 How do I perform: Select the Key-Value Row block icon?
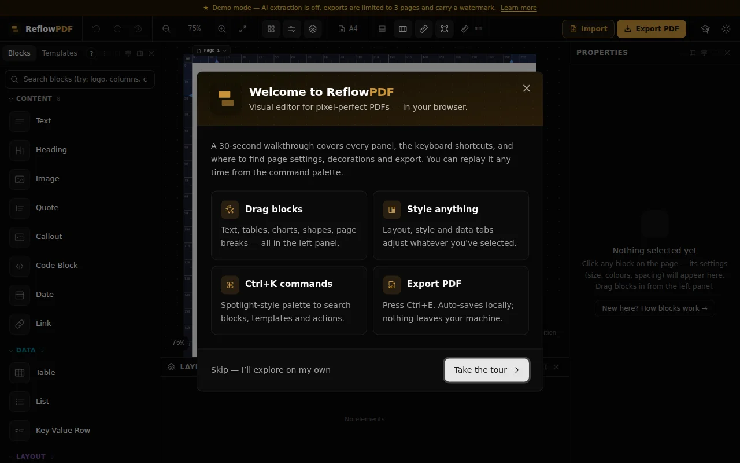pyautogui.click(x=20, y=431)
